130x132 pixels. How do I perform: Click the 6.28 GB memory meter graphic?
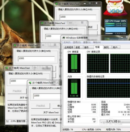point(74,88)
